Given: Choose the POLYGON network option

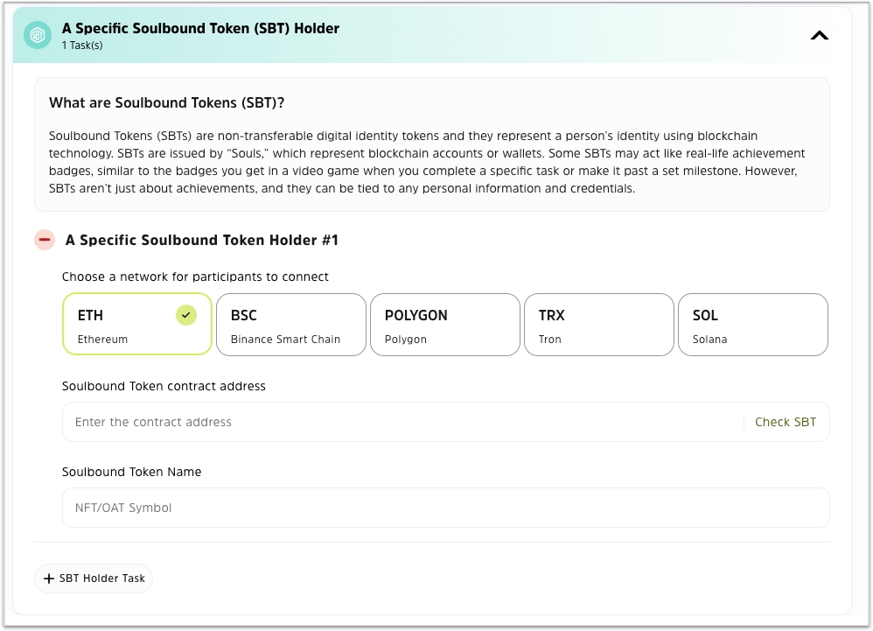Looking at the screenshot, I should (445, 324).
